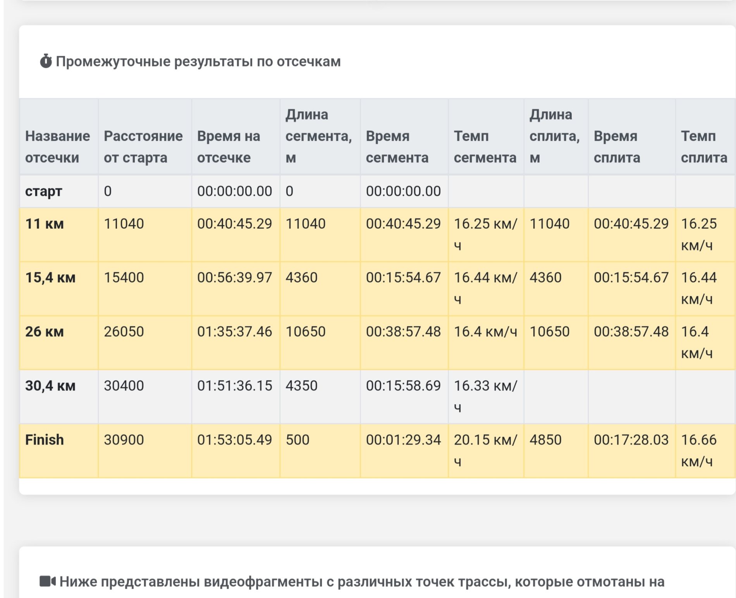
Task: Click split length 4850
Action: pos(545,440)
